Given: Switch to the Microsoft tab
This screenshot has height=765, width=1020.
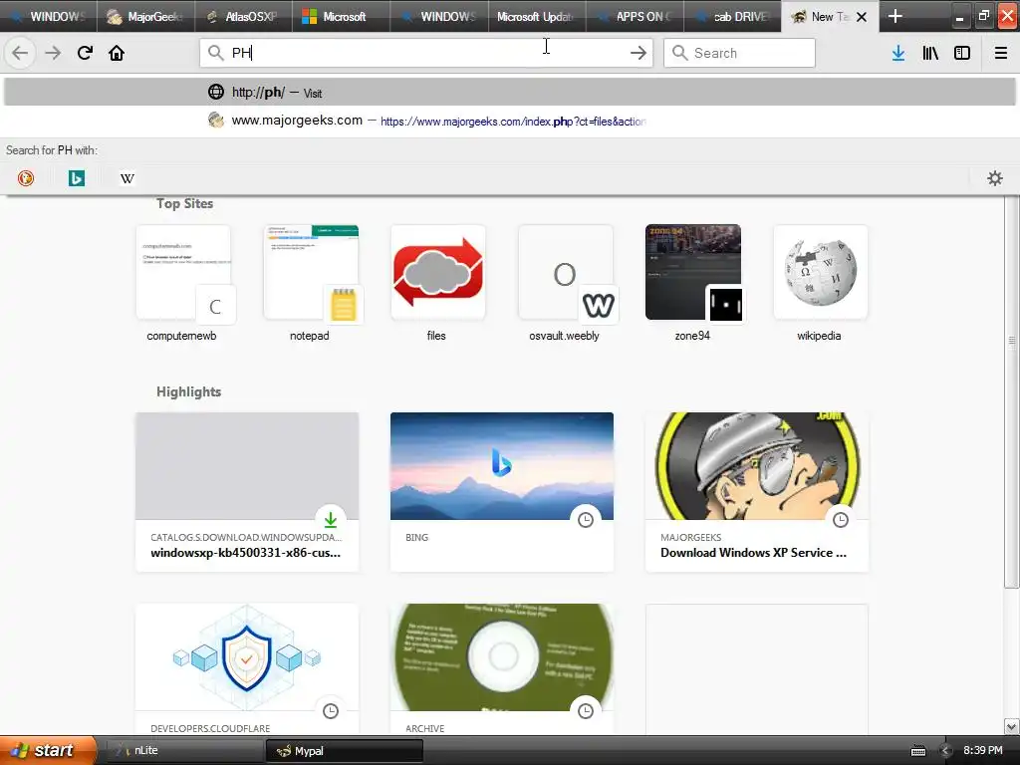Looking at the screenshot, I should pos(341,16).
